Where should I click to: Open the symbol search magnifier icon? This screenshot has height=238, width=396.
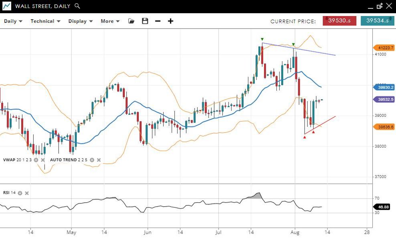[77, 6]
